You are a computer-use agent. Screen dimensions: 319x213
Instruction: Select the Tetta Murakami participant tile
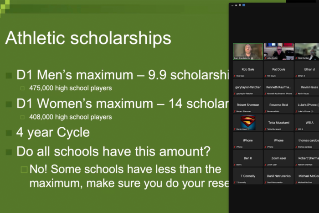tap(279, 123)
